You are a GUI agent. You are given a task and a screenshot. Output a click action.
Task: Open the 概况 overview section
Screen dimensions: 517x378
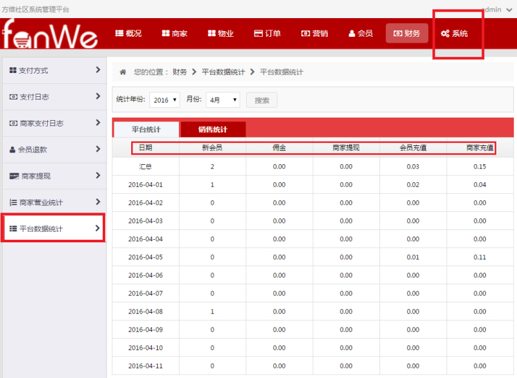click(x=128, y=33)
